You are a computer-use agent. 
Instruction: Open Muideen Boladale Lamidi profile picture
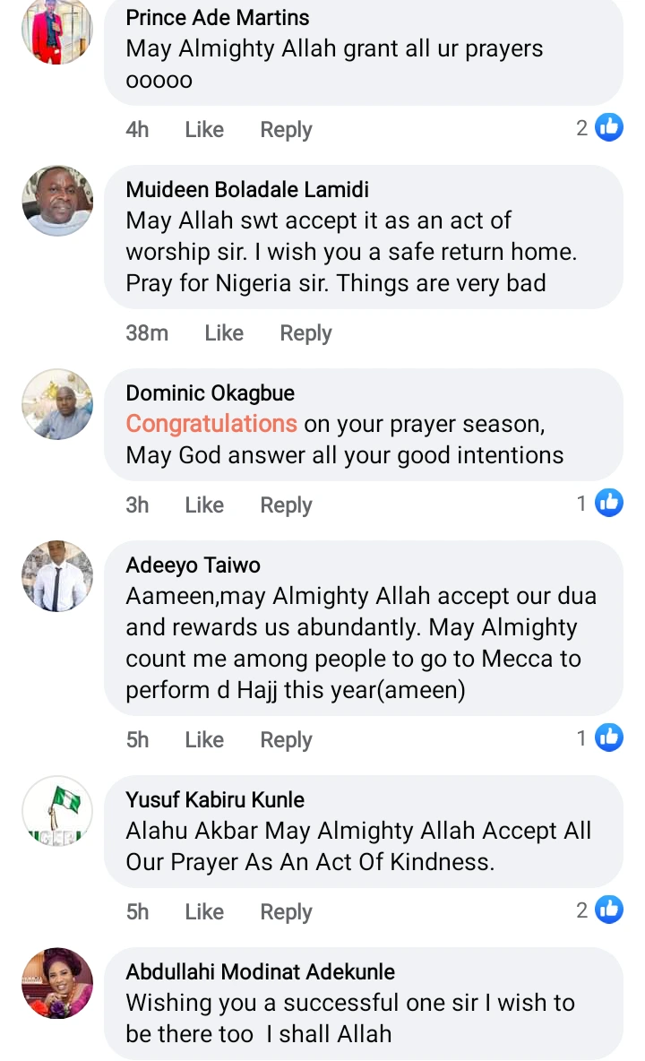(57, 201)
